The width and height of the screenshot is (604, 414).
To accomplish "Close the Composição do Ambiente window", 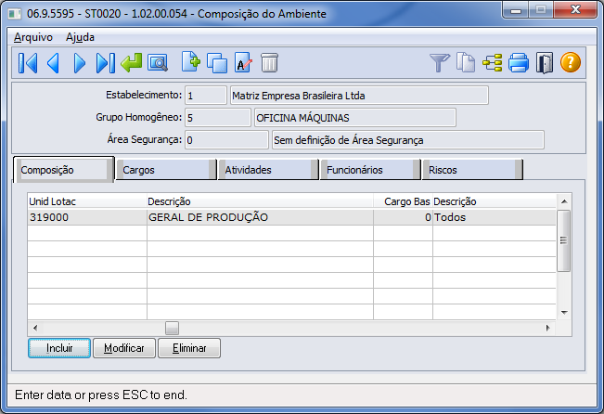I will tap(575, 10).
